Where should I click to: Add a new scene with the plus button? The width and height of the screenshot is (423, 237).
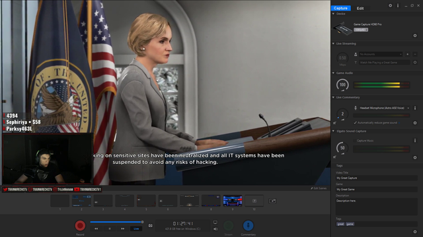click(272, 201)
